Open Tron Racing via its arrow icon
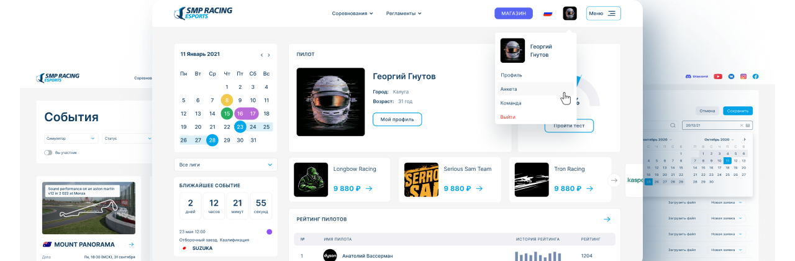 (x=590, y=188)
